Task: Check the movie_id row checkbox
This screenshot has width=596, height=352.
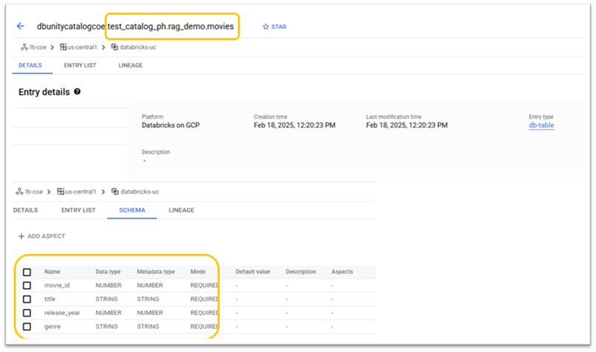Action: [x=27, y=285]
